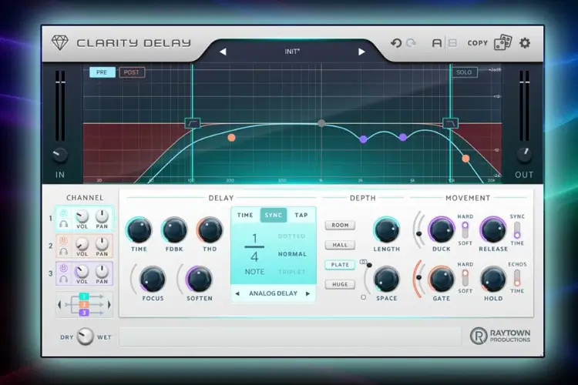
Task: Click the orange EQ node near 200 Hz
Action: point(231,138)
